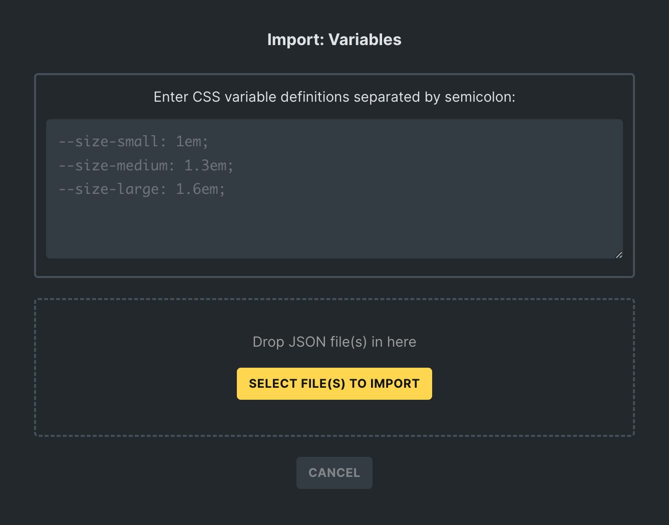Click the drop zone space under the yellow button
The height and width of the screenshot is (525, 669).
[x=334, y=418]
